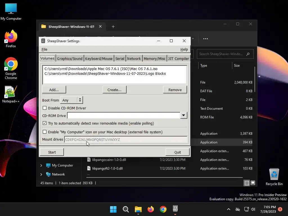This screenshot has height=216, width=288.
Task: Open network status icon in system tray
Action: click(246, 209)
